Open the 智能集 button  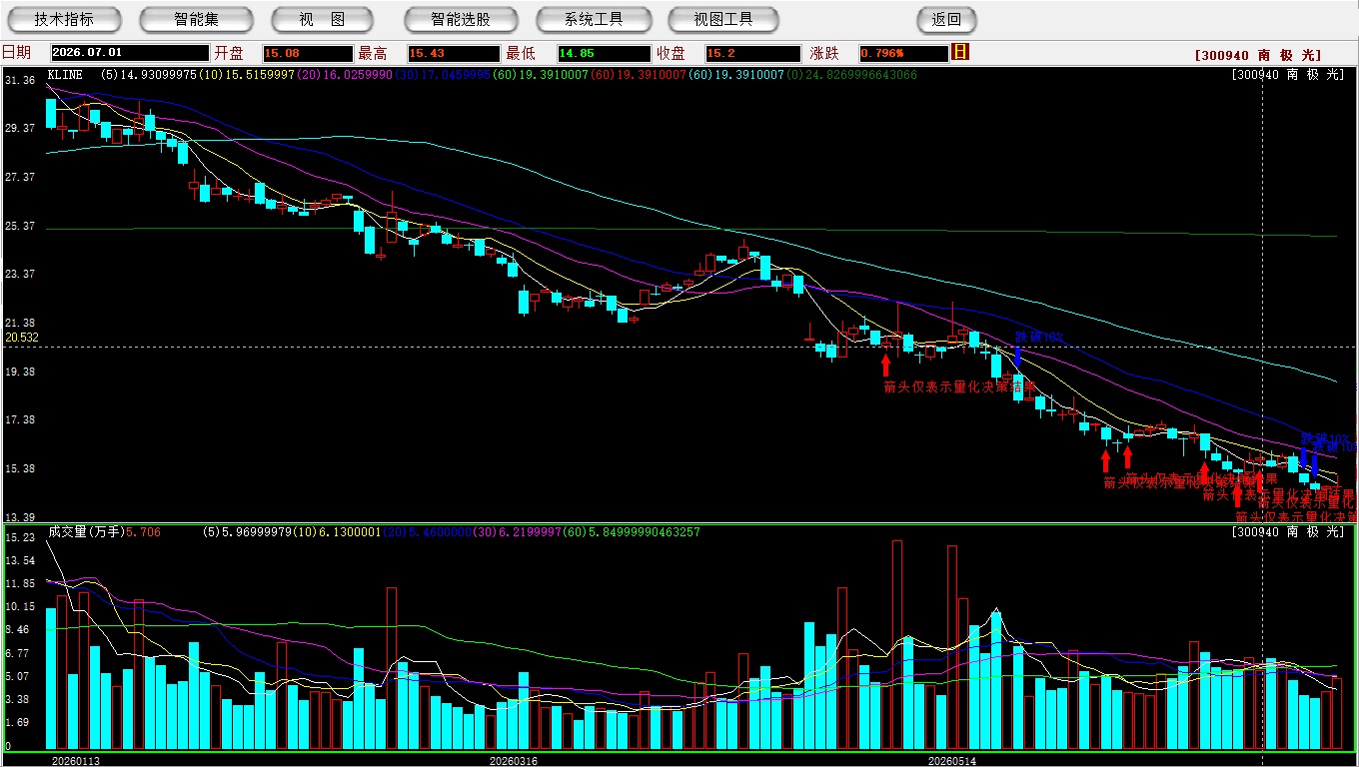[x=196, y=19]
